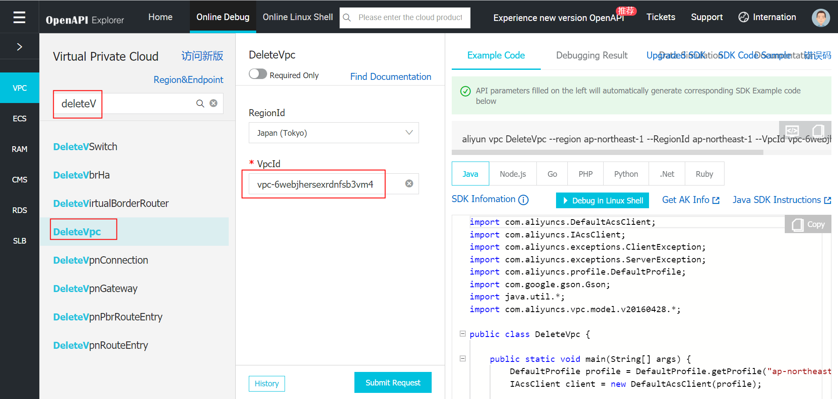Collapse the main method code fold
This screenshot has height=399, width=838.
[463, 358]
